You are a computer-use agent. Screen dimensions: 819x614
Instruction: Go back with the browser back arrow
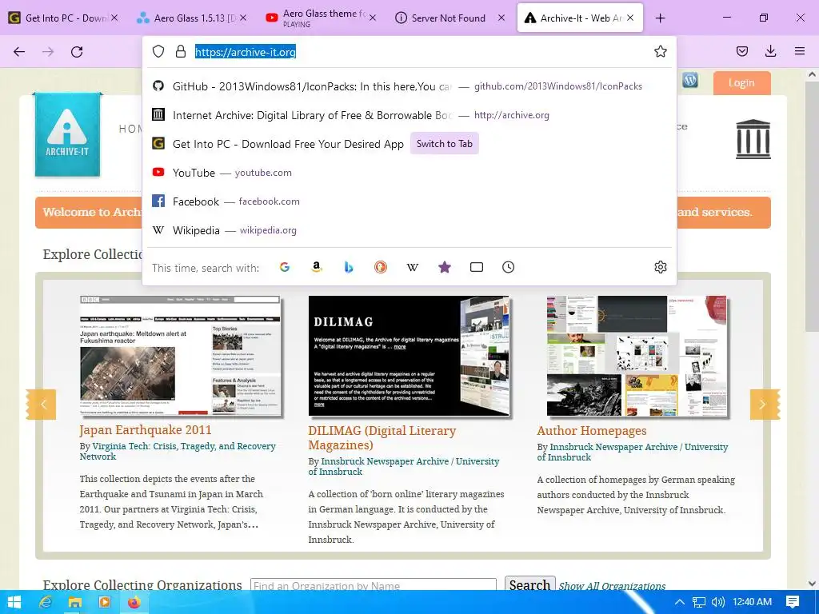[x=19, y=52]
